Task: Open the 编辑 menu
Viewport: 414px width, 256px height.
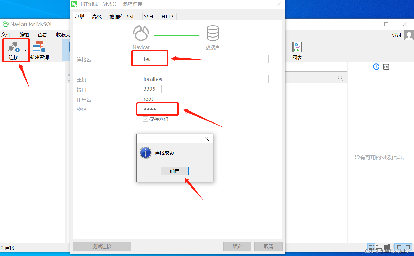Action: point(24,35)
